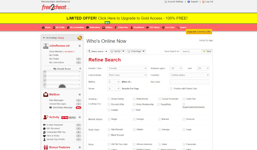Click the Save search button
Image resolution: width=257 pixels, height=150 pixels.
click(x=207, y=51)
